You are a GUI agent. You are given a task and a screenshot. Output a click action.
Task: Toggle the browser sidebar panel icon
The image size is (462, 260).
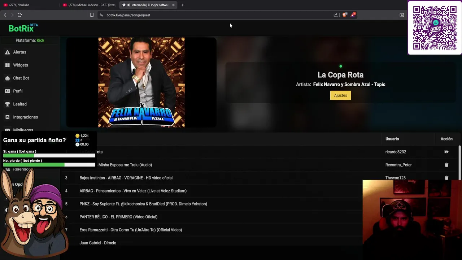[x=402, y=15]
